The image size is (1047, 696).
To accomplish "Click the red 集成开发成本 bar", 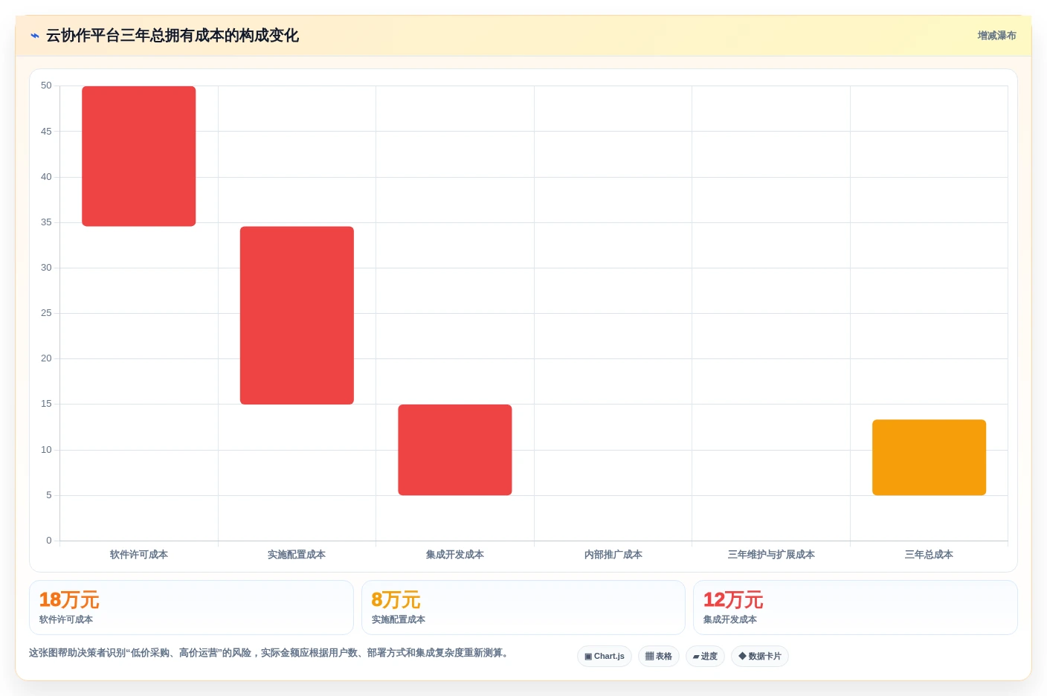I will point(455,450).
